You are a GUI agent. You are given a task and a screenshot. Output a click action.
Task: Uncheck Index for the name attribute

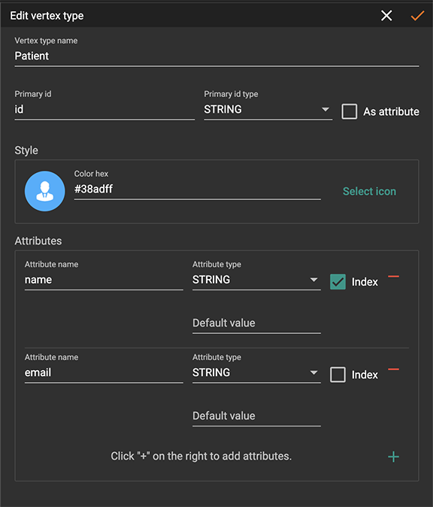point(338,281)
